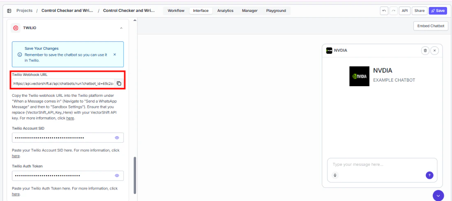452x201 pixels.
Task: Open 'here' link for Account SID
Action: [x=16, y=156]
